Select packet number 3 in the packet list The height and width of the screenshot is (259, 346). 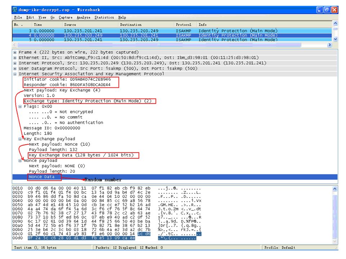(172, 31)
